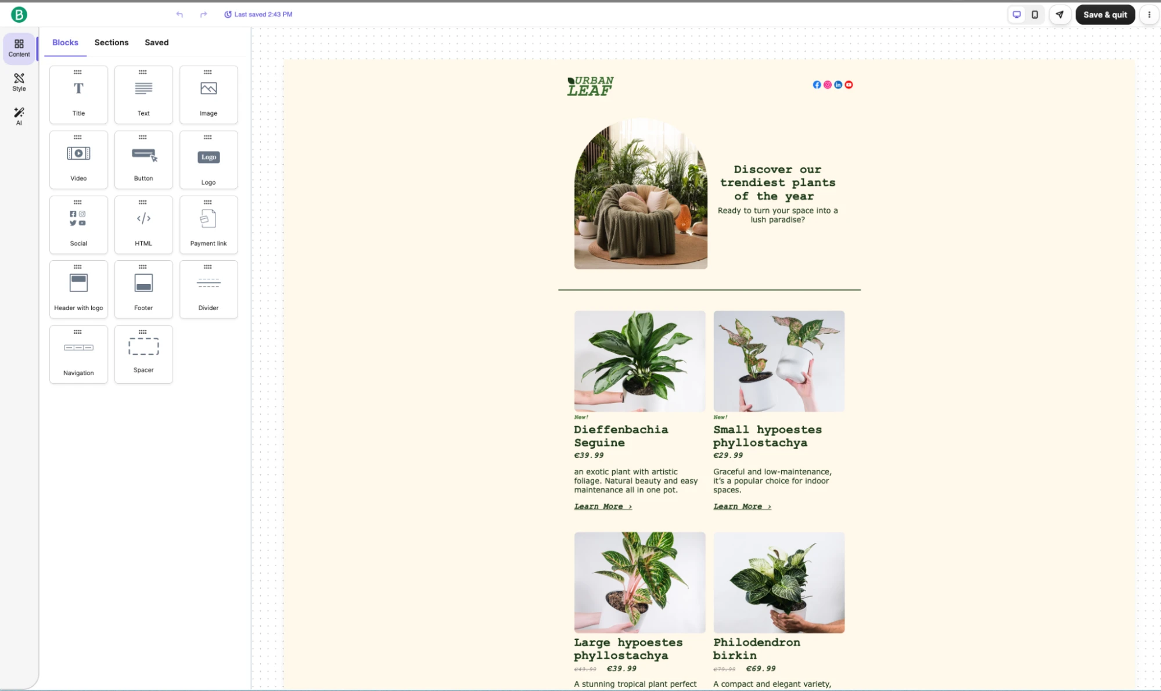The width and height of the screenshot is (1161, 691).
Task: Open the three-dot more options menu
Action: 1149,15
